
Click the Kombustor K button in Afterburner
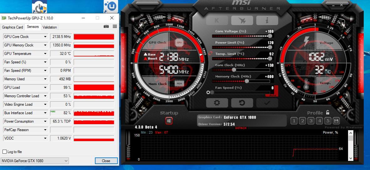pos(217,20)
